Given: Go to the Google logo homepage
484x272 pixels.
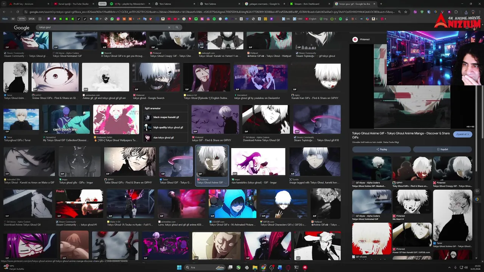Looking at the screenshot, I should (x=22, y=28).
